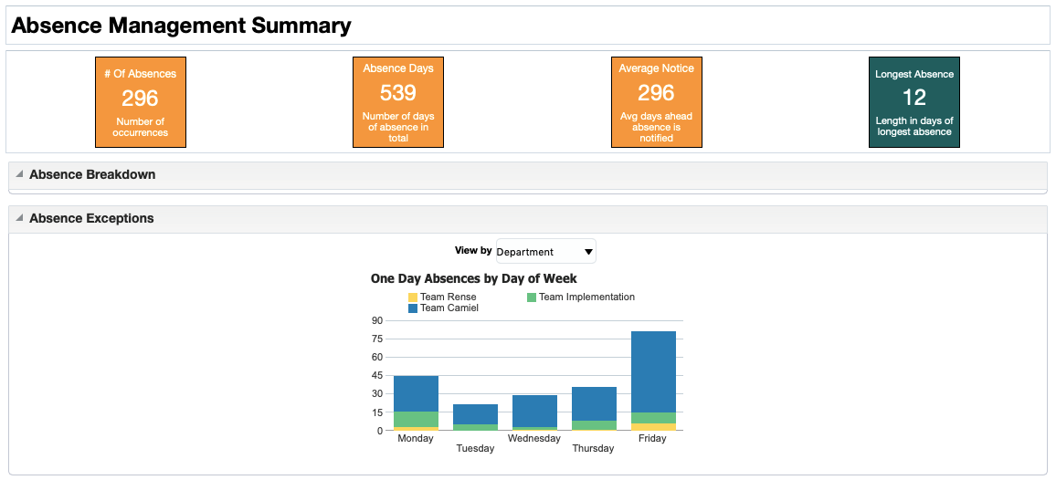Select Wednesday's blue bar segment

pyautogui.click(x=534, y=411)
